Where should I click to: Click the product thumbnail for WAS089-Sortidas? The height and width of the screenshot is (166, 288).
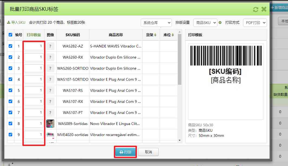50,124
